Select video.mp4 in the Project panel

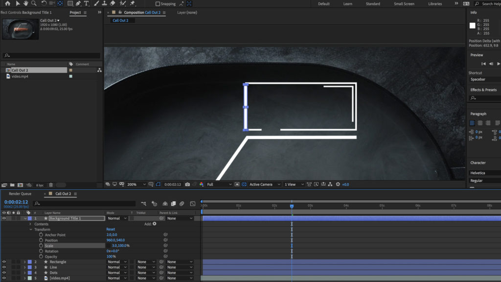coord(20,76)
